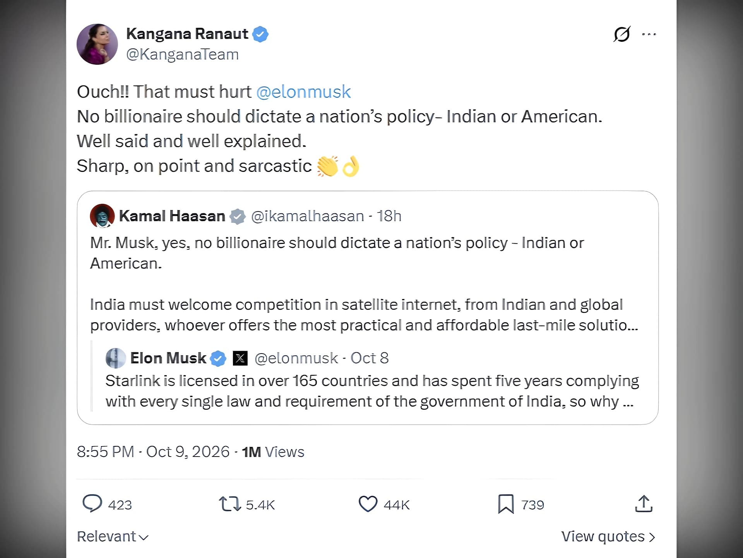The width and height of the screenshot is (743, 558).
Task: Click the 8:55 PM Oct 9, 2026 timestamp
Action: 153,452
